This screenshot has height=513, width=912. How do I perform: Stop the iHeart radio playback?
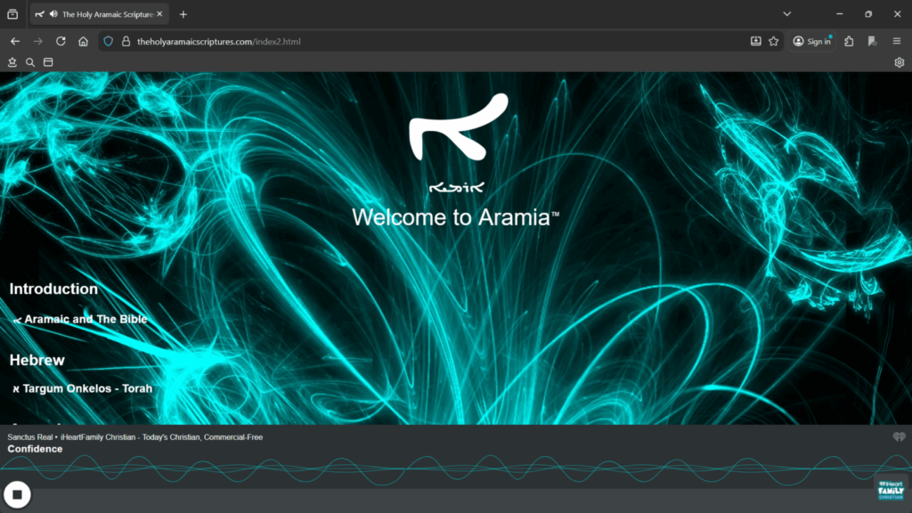click(x=17, y=494)
